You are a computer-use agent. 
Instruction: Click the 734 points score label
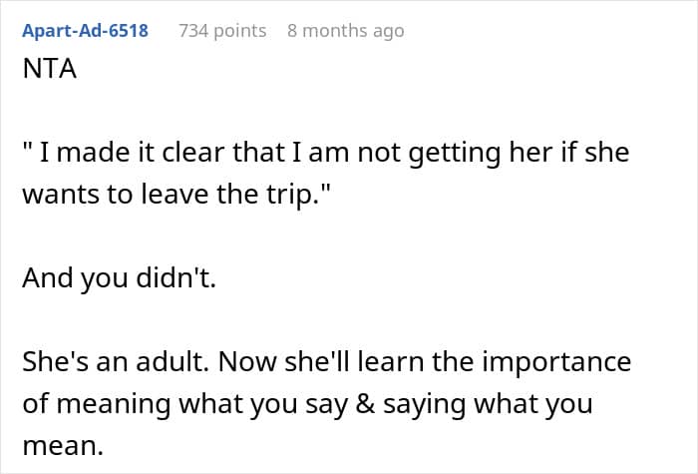pos(222,31)
